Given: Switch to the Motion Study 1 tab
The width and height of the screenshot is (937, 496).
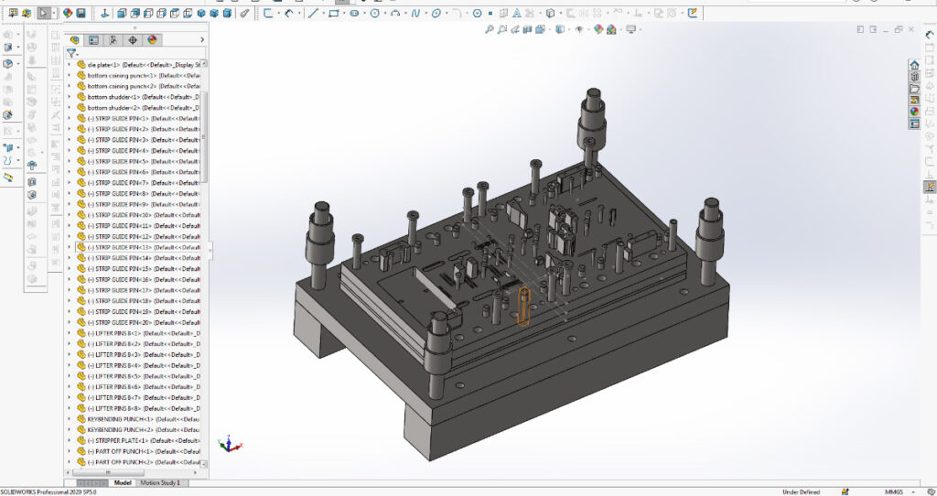Looking at the screenshot, I should pyautogui.click(x=159, y=483).
